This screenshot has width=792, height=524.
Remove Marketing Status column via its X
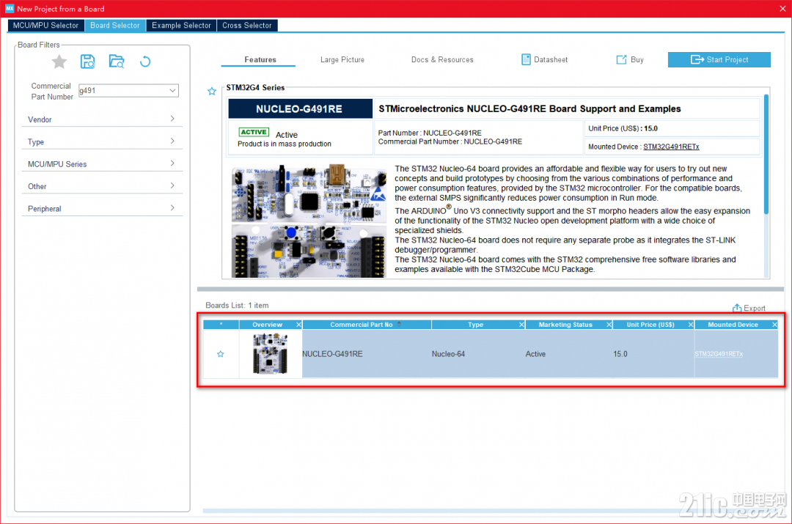coord(609,325)
